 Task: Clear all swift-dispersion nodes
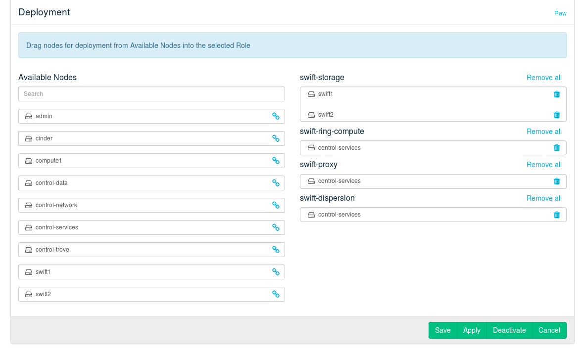pyautogui.click(x=544, y=198)
